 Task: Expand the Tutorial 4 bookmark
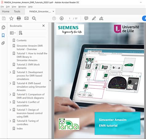pyautogui.click(x=10, y=83)
